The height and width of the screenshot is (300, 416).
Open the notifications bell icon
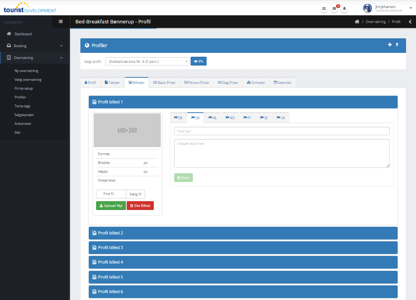coord(344,8)
